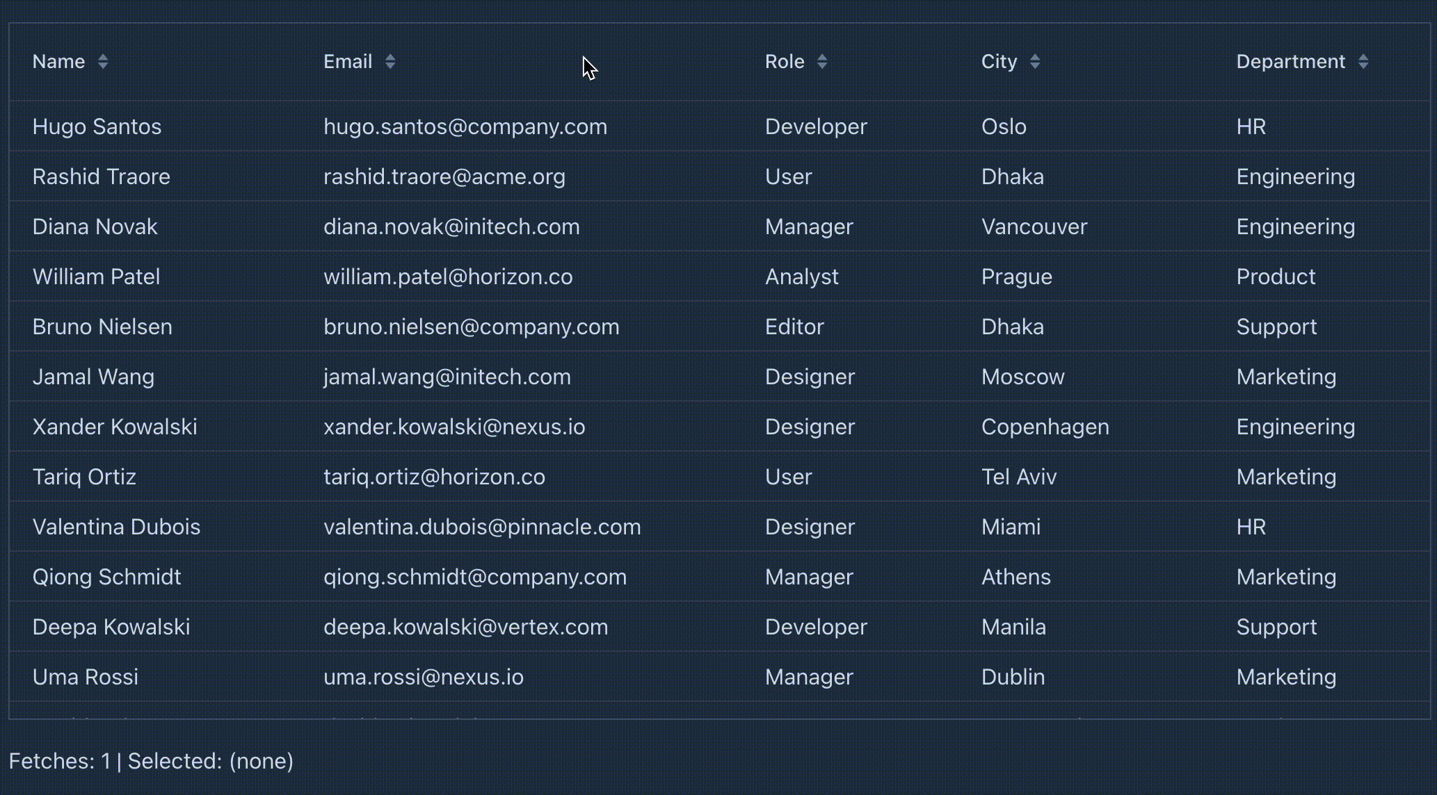Click the Copenhagen city cell
The image size is (1437, 795).
coord(1045,427)
